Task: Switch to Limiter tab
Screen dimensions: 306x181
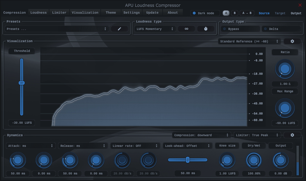Action: (x=59, y=12)
